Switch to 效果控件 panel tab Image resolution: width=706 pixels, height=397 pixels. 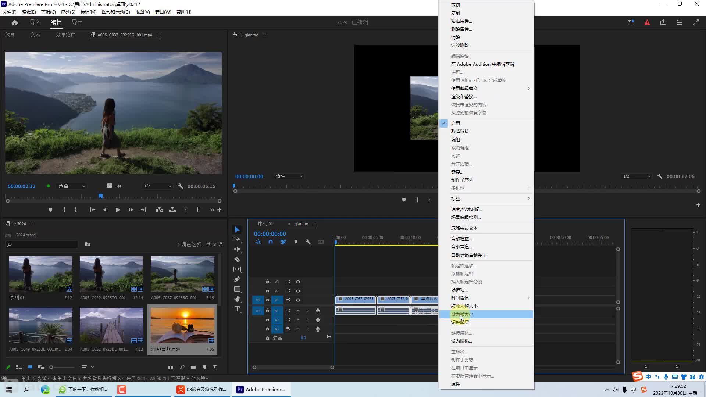coord(65,35)
